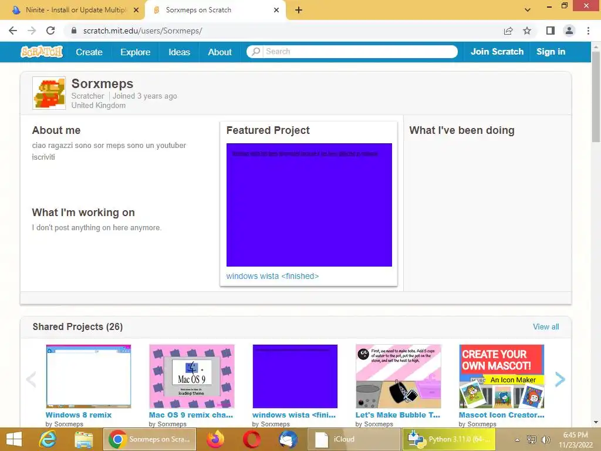The image size is (601, 451).
Task: Open the Python 3.11.0 installer taskbar item
Action: 449,439
